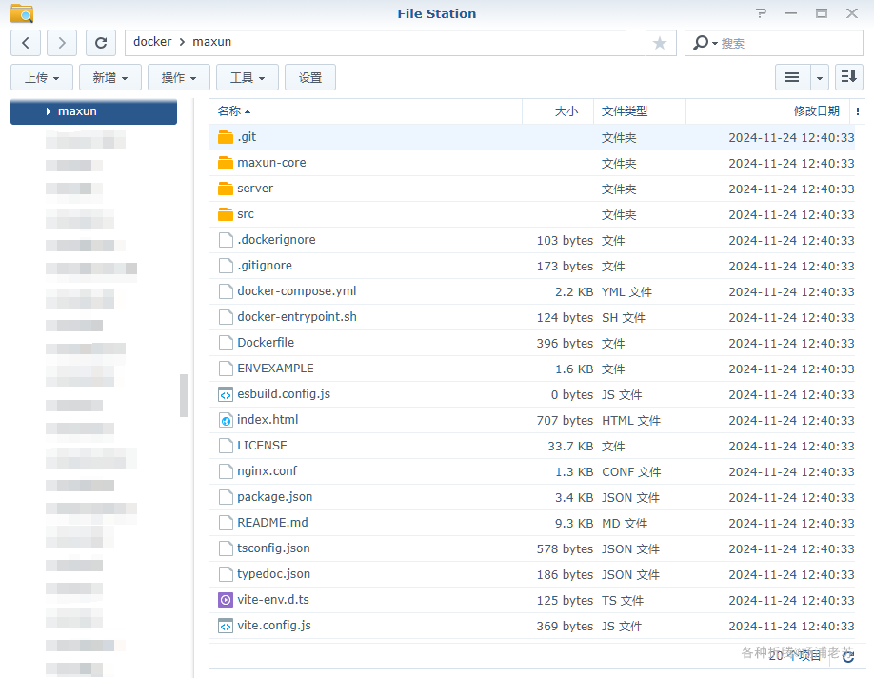Click the HTML 文件 type cell
Image resolution: width=874 pixels, height=678 pixels.
click(x=631, y=420)
